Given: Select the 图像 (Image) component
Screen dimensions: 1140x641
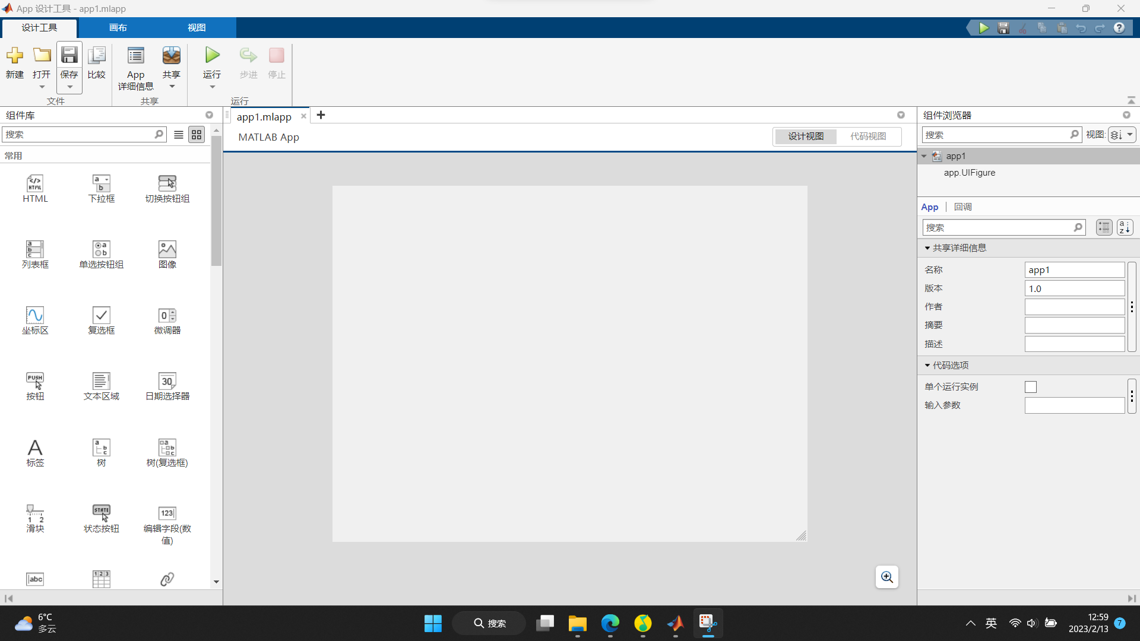Looking at the screenshot, I should point(167,254).
